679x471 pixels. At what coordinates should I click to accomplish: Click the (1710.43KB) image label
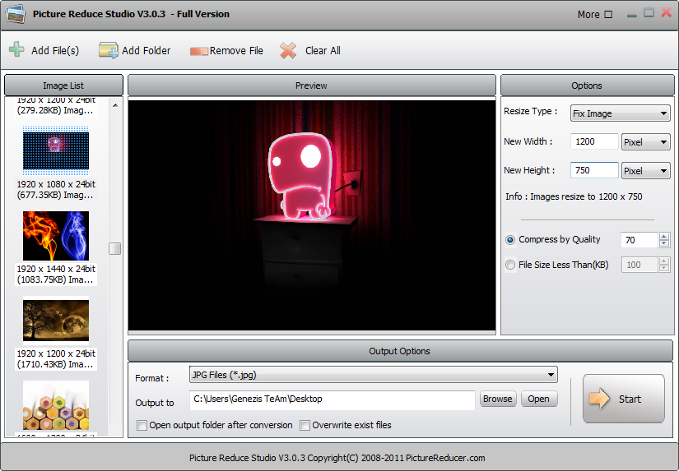[55, 364]
